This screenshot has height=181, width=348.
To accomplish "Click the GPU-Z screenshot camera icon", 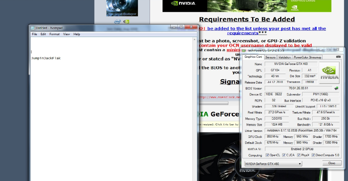I will 338,57.
